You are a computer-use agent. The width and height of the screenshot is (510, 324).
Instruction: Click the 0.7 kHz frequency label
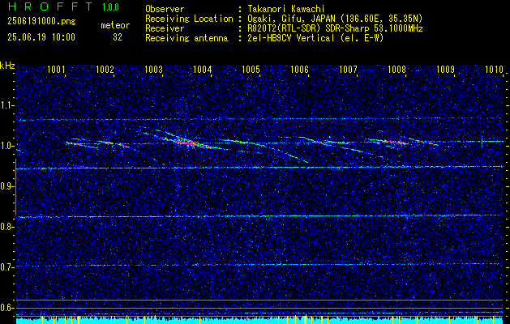coord(7,267)
